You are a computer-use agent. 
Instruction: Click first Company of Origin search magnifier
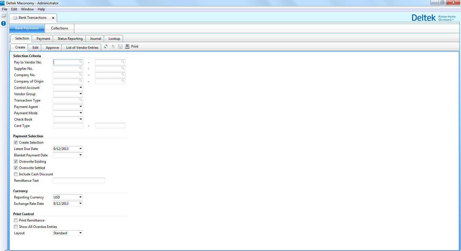pyautogui.click(x=81, y=81)
